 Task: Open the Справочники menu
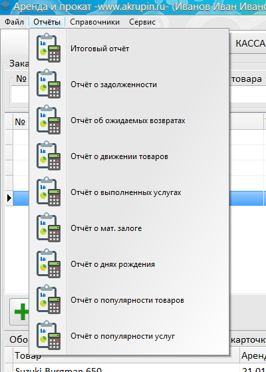[x=94, y=22]
